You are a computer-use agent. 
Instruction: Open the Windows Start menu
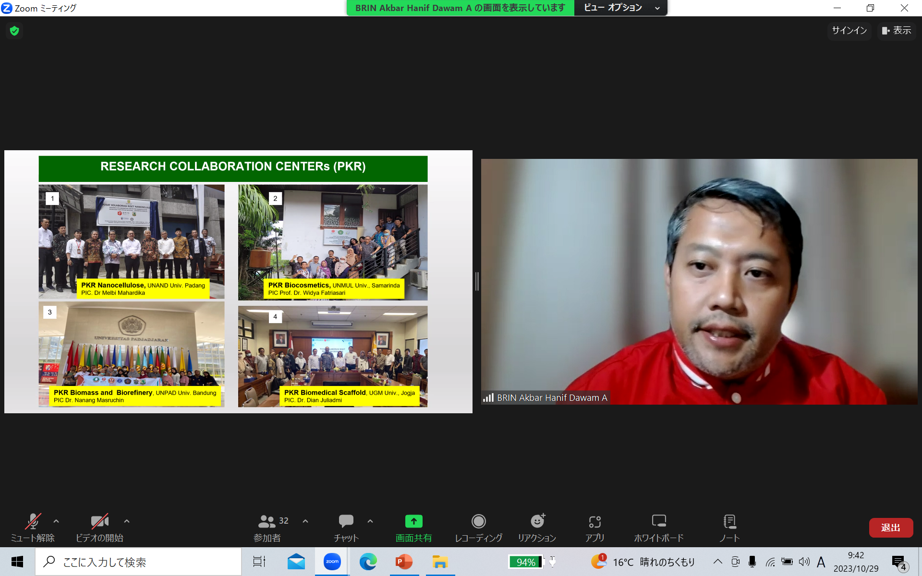(x=17, y=562)
